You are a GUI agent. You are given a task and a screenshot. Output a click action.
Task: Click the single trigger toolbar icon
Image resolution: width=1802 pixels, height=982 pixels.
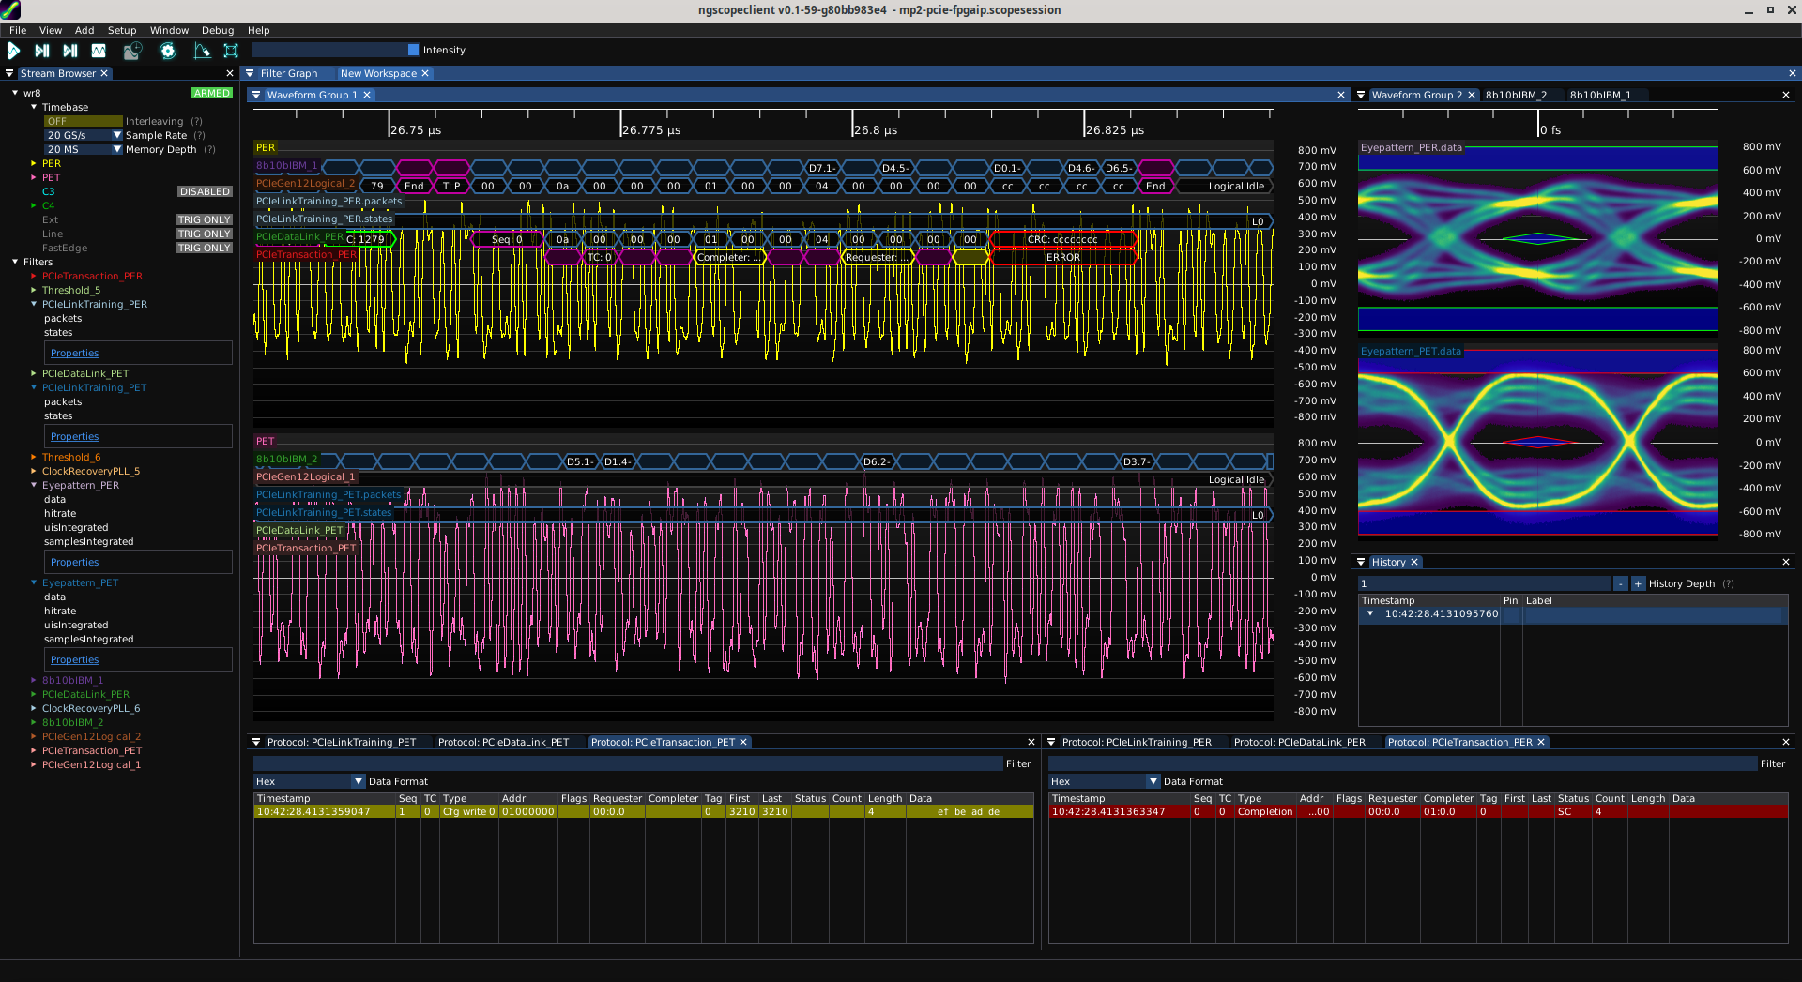pos(42,51)
